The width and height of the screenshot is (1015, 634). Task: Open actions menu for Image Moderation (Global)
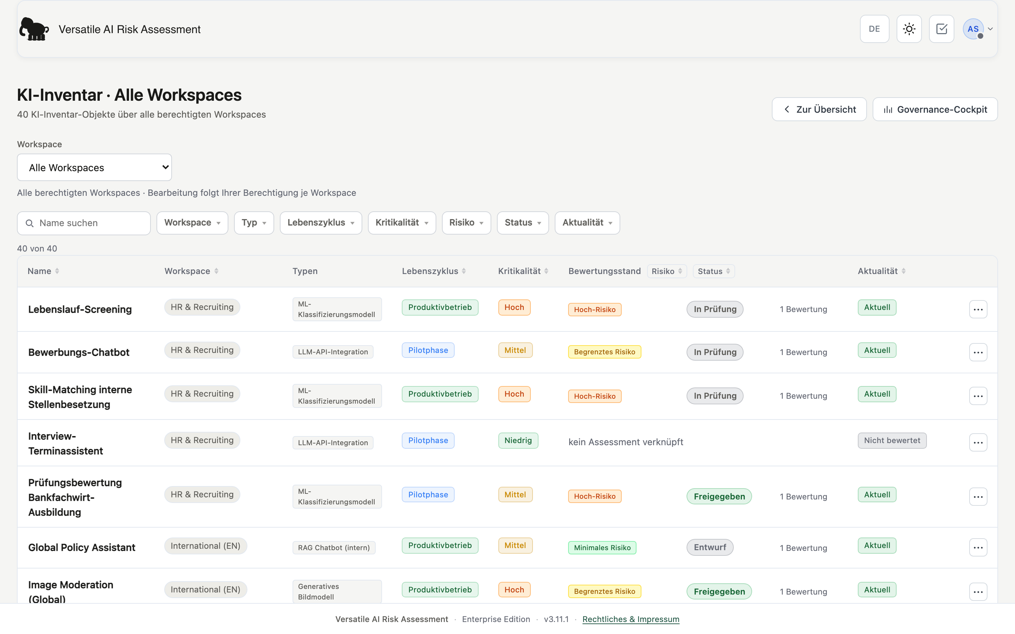(978, 592)
